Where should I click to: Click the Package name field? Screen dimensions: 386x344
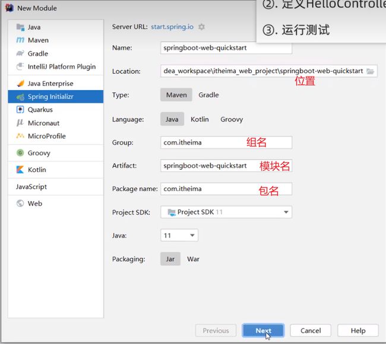click(226, 189)
